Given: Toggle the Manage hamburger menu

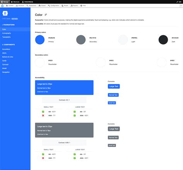Looking at the screenshot, I should pos(5,2).
